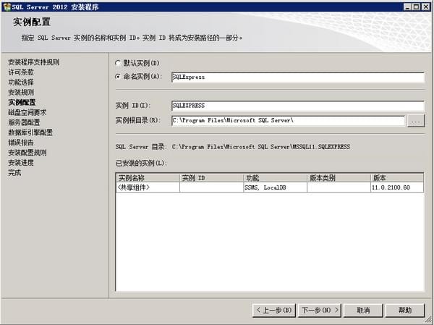Image resolution: width=434 pixels, height=325 pixels.
Task: Open help with the 帮助 button
Action: click(x=405, y=310)
